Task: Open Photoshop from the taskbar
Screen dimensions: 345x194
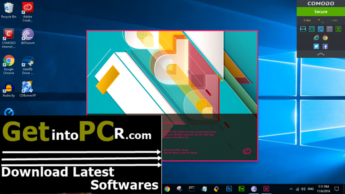Action: (229, 189)
